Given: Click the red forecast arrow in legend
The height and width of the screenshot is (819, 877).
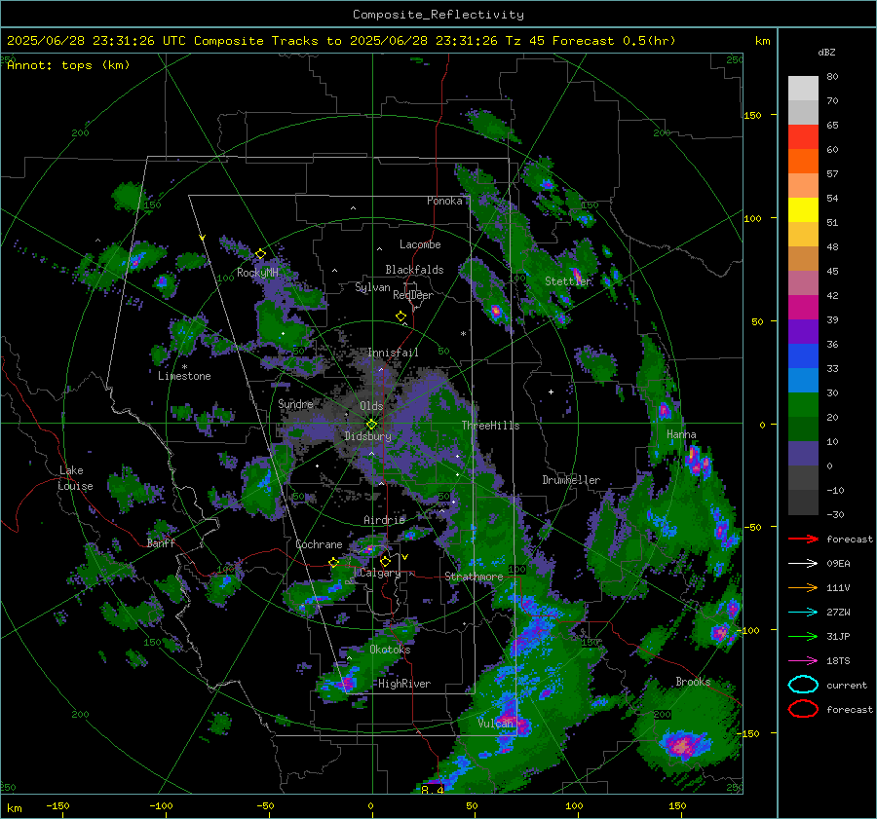Looking at the screenshot, I should (x=803, y=539).
